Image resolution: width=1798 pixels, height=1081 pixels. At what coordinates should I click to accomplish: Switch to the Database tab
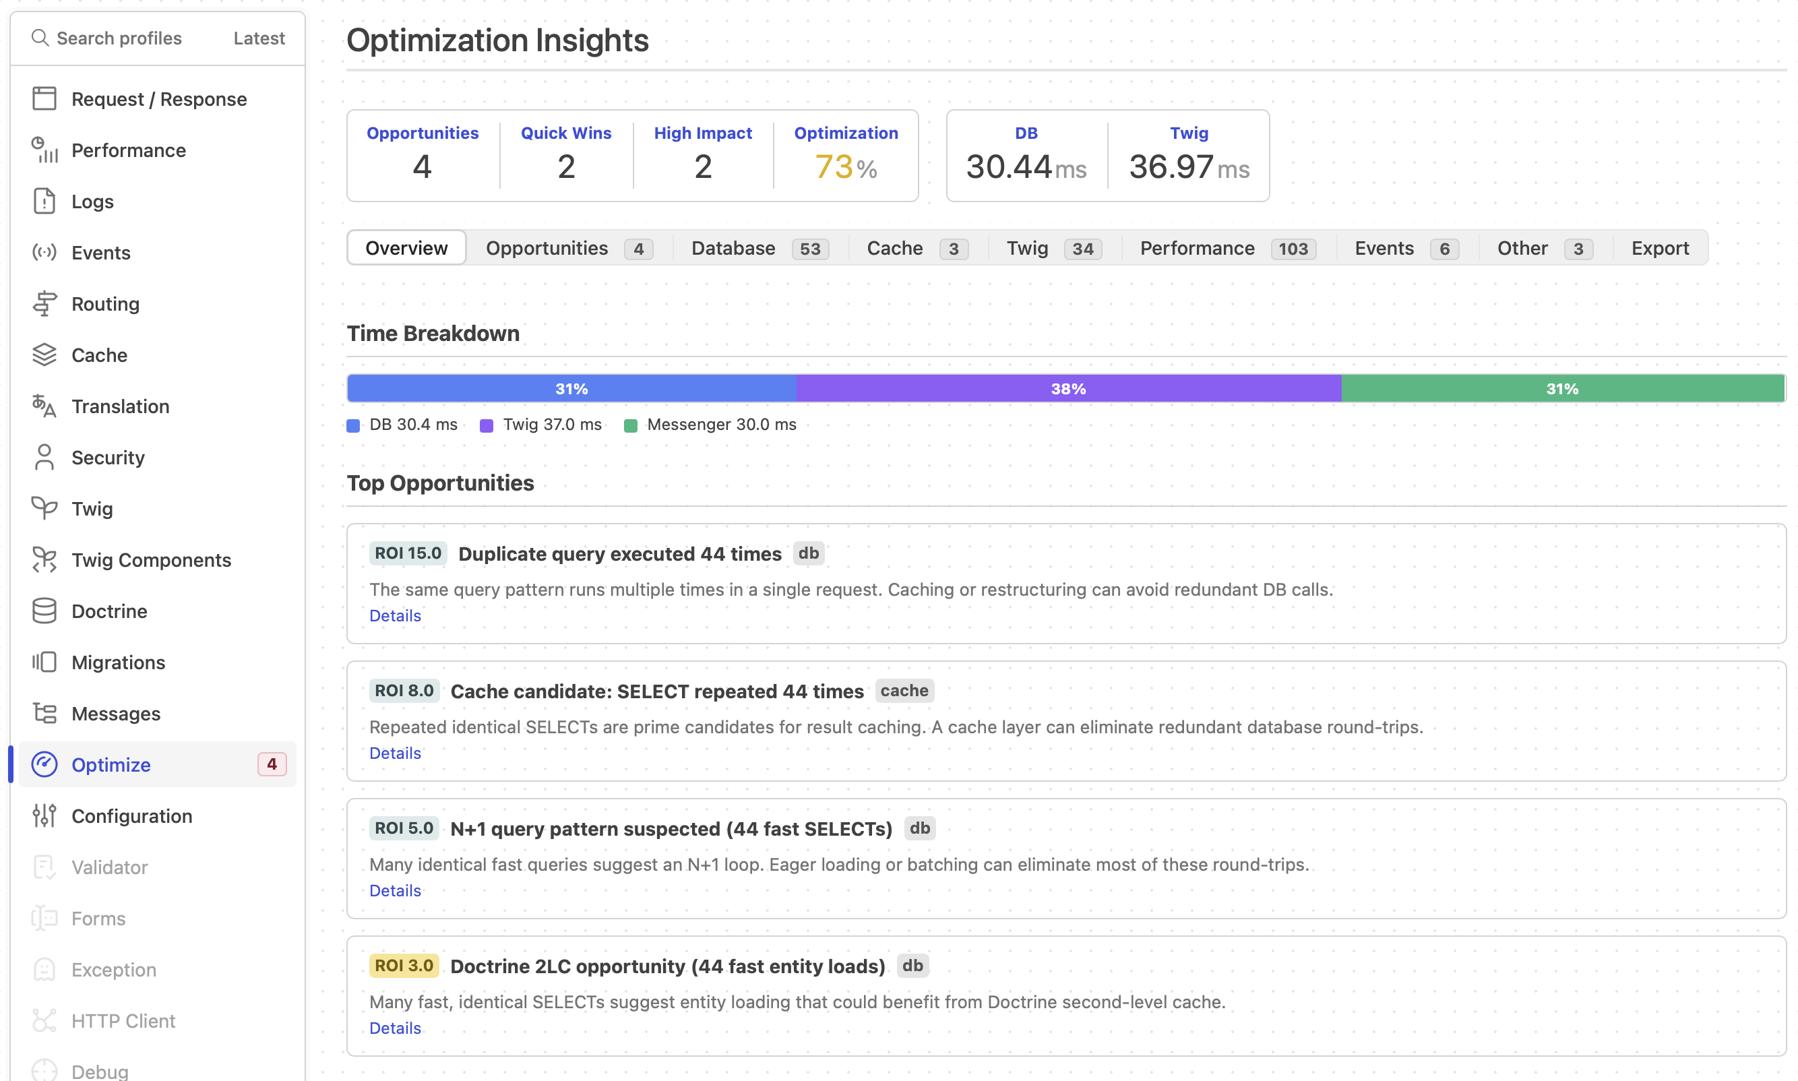[757, 247]
